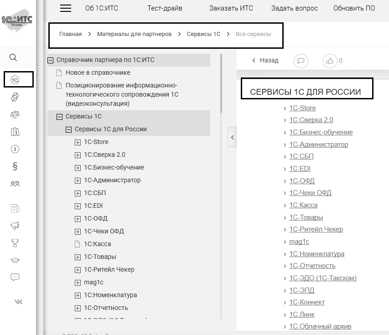Click the info circle sidebar icon
Viewport: 389px width, 335px height.
[15, 149]
